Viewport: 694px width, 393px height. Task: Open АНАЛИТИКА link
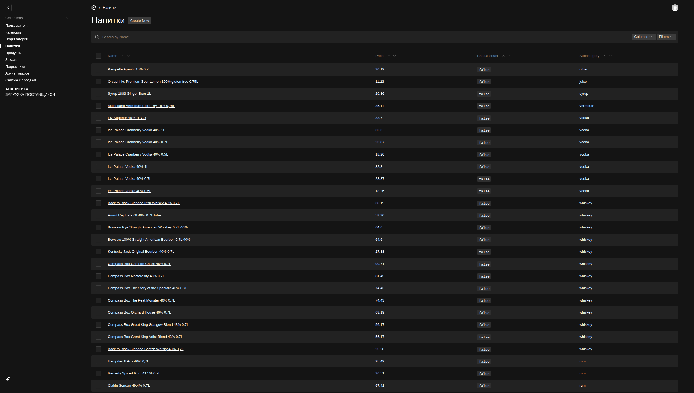coord(17,89)
